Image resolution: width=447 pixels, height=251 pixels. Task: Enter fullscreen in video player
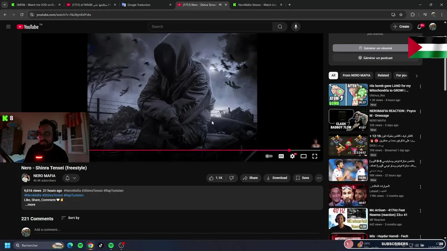coord(315,156)
